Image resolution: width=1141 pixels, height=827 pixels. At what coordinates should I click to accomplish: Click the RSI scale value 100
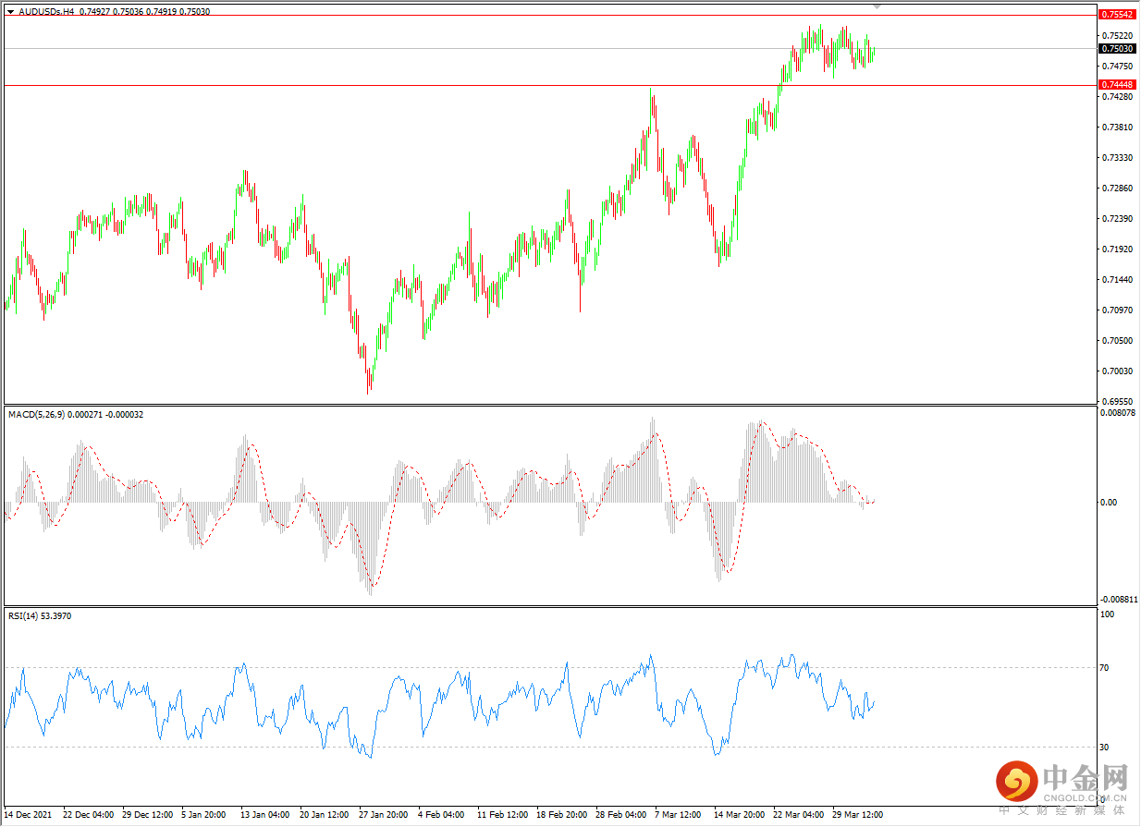1107,614
